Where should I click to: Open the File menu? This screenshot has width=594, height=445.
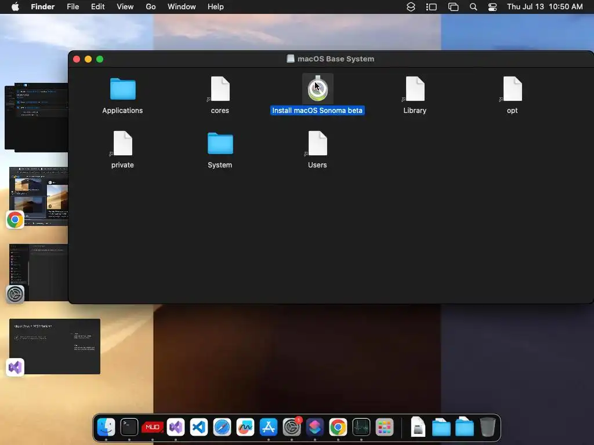coord(73,6)
